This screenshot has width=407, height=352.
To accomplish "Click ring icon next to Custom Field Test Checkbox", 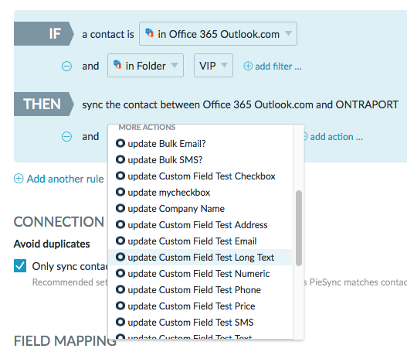I will point(120,176).
